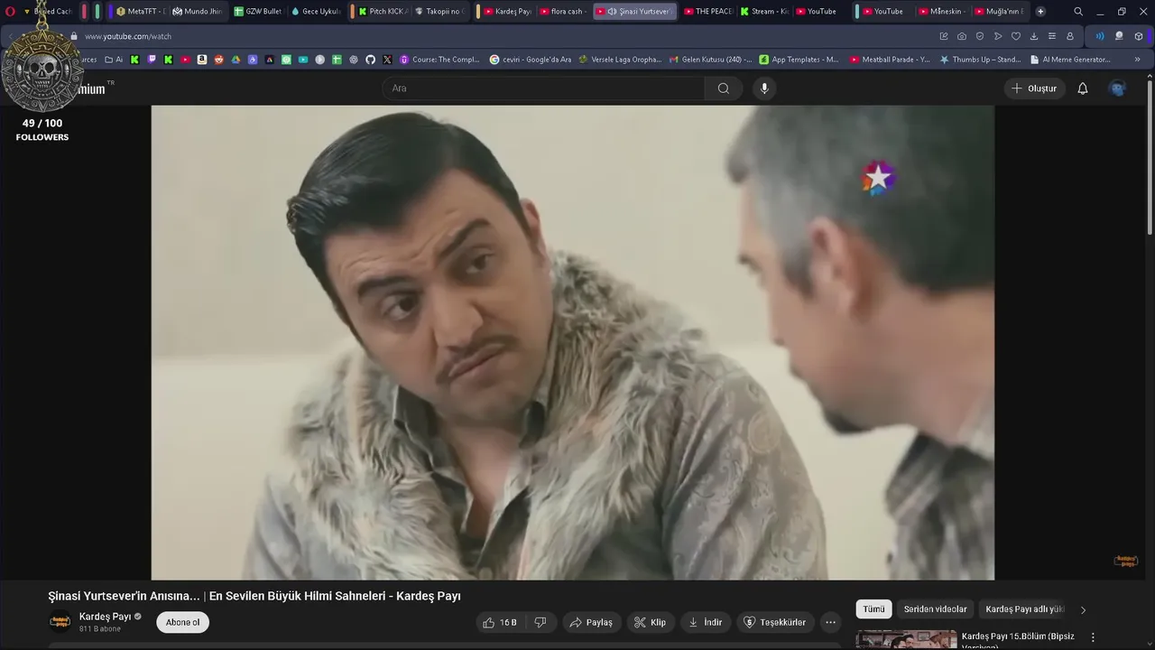The width and height of the screenshot is (1155, 650).
Task: Open the tab search magnifier
Action: [1078, 12]
